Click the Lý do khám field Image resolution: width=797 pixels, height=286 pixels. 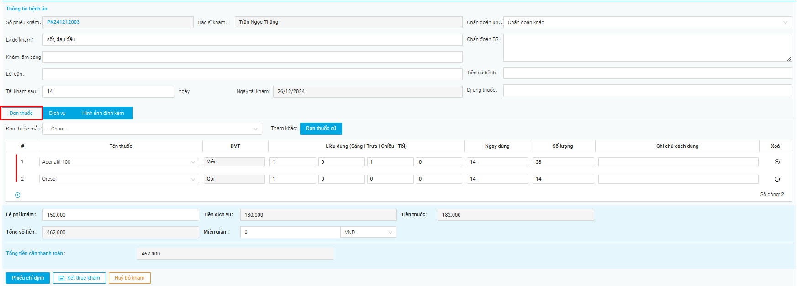click(253, 40)
